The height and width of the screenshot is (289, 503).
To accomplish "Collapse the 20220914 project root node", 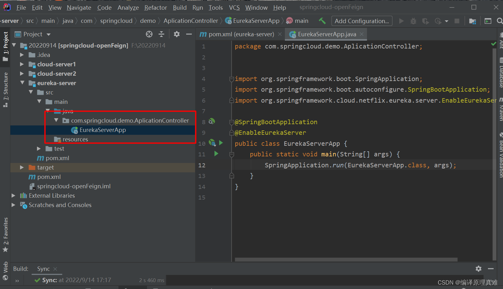I will tap(14, 45).
